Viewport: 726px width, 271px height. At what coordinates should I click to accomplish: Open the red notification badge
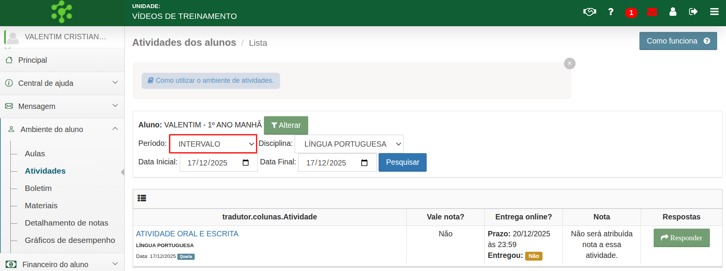coord(631,13)
